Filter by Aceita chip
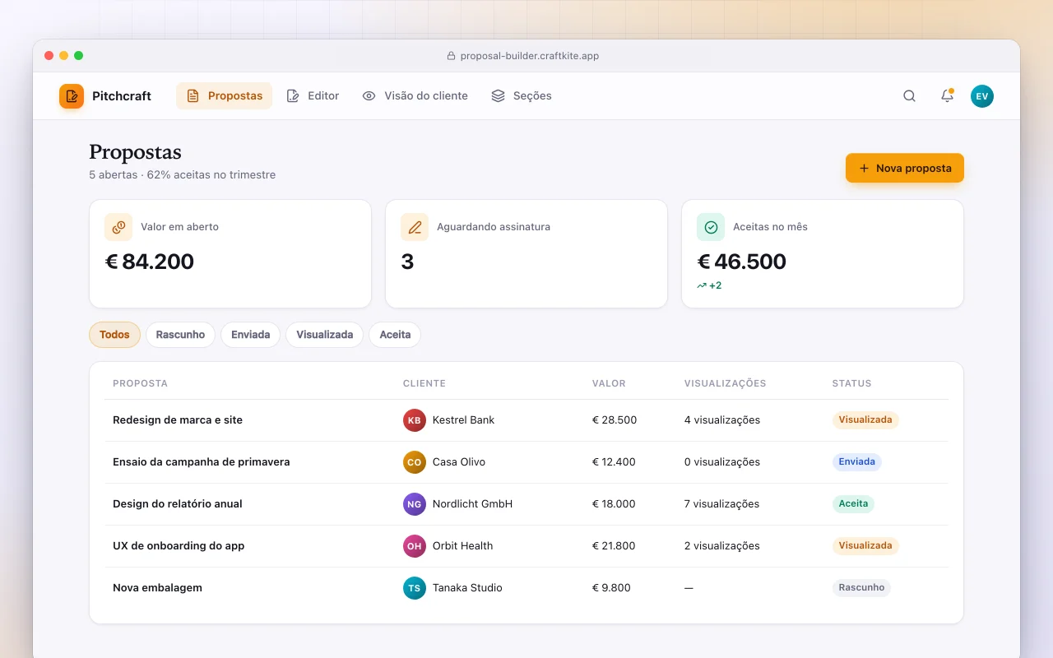The image size is (1053, 658). [x=395, y=335]
